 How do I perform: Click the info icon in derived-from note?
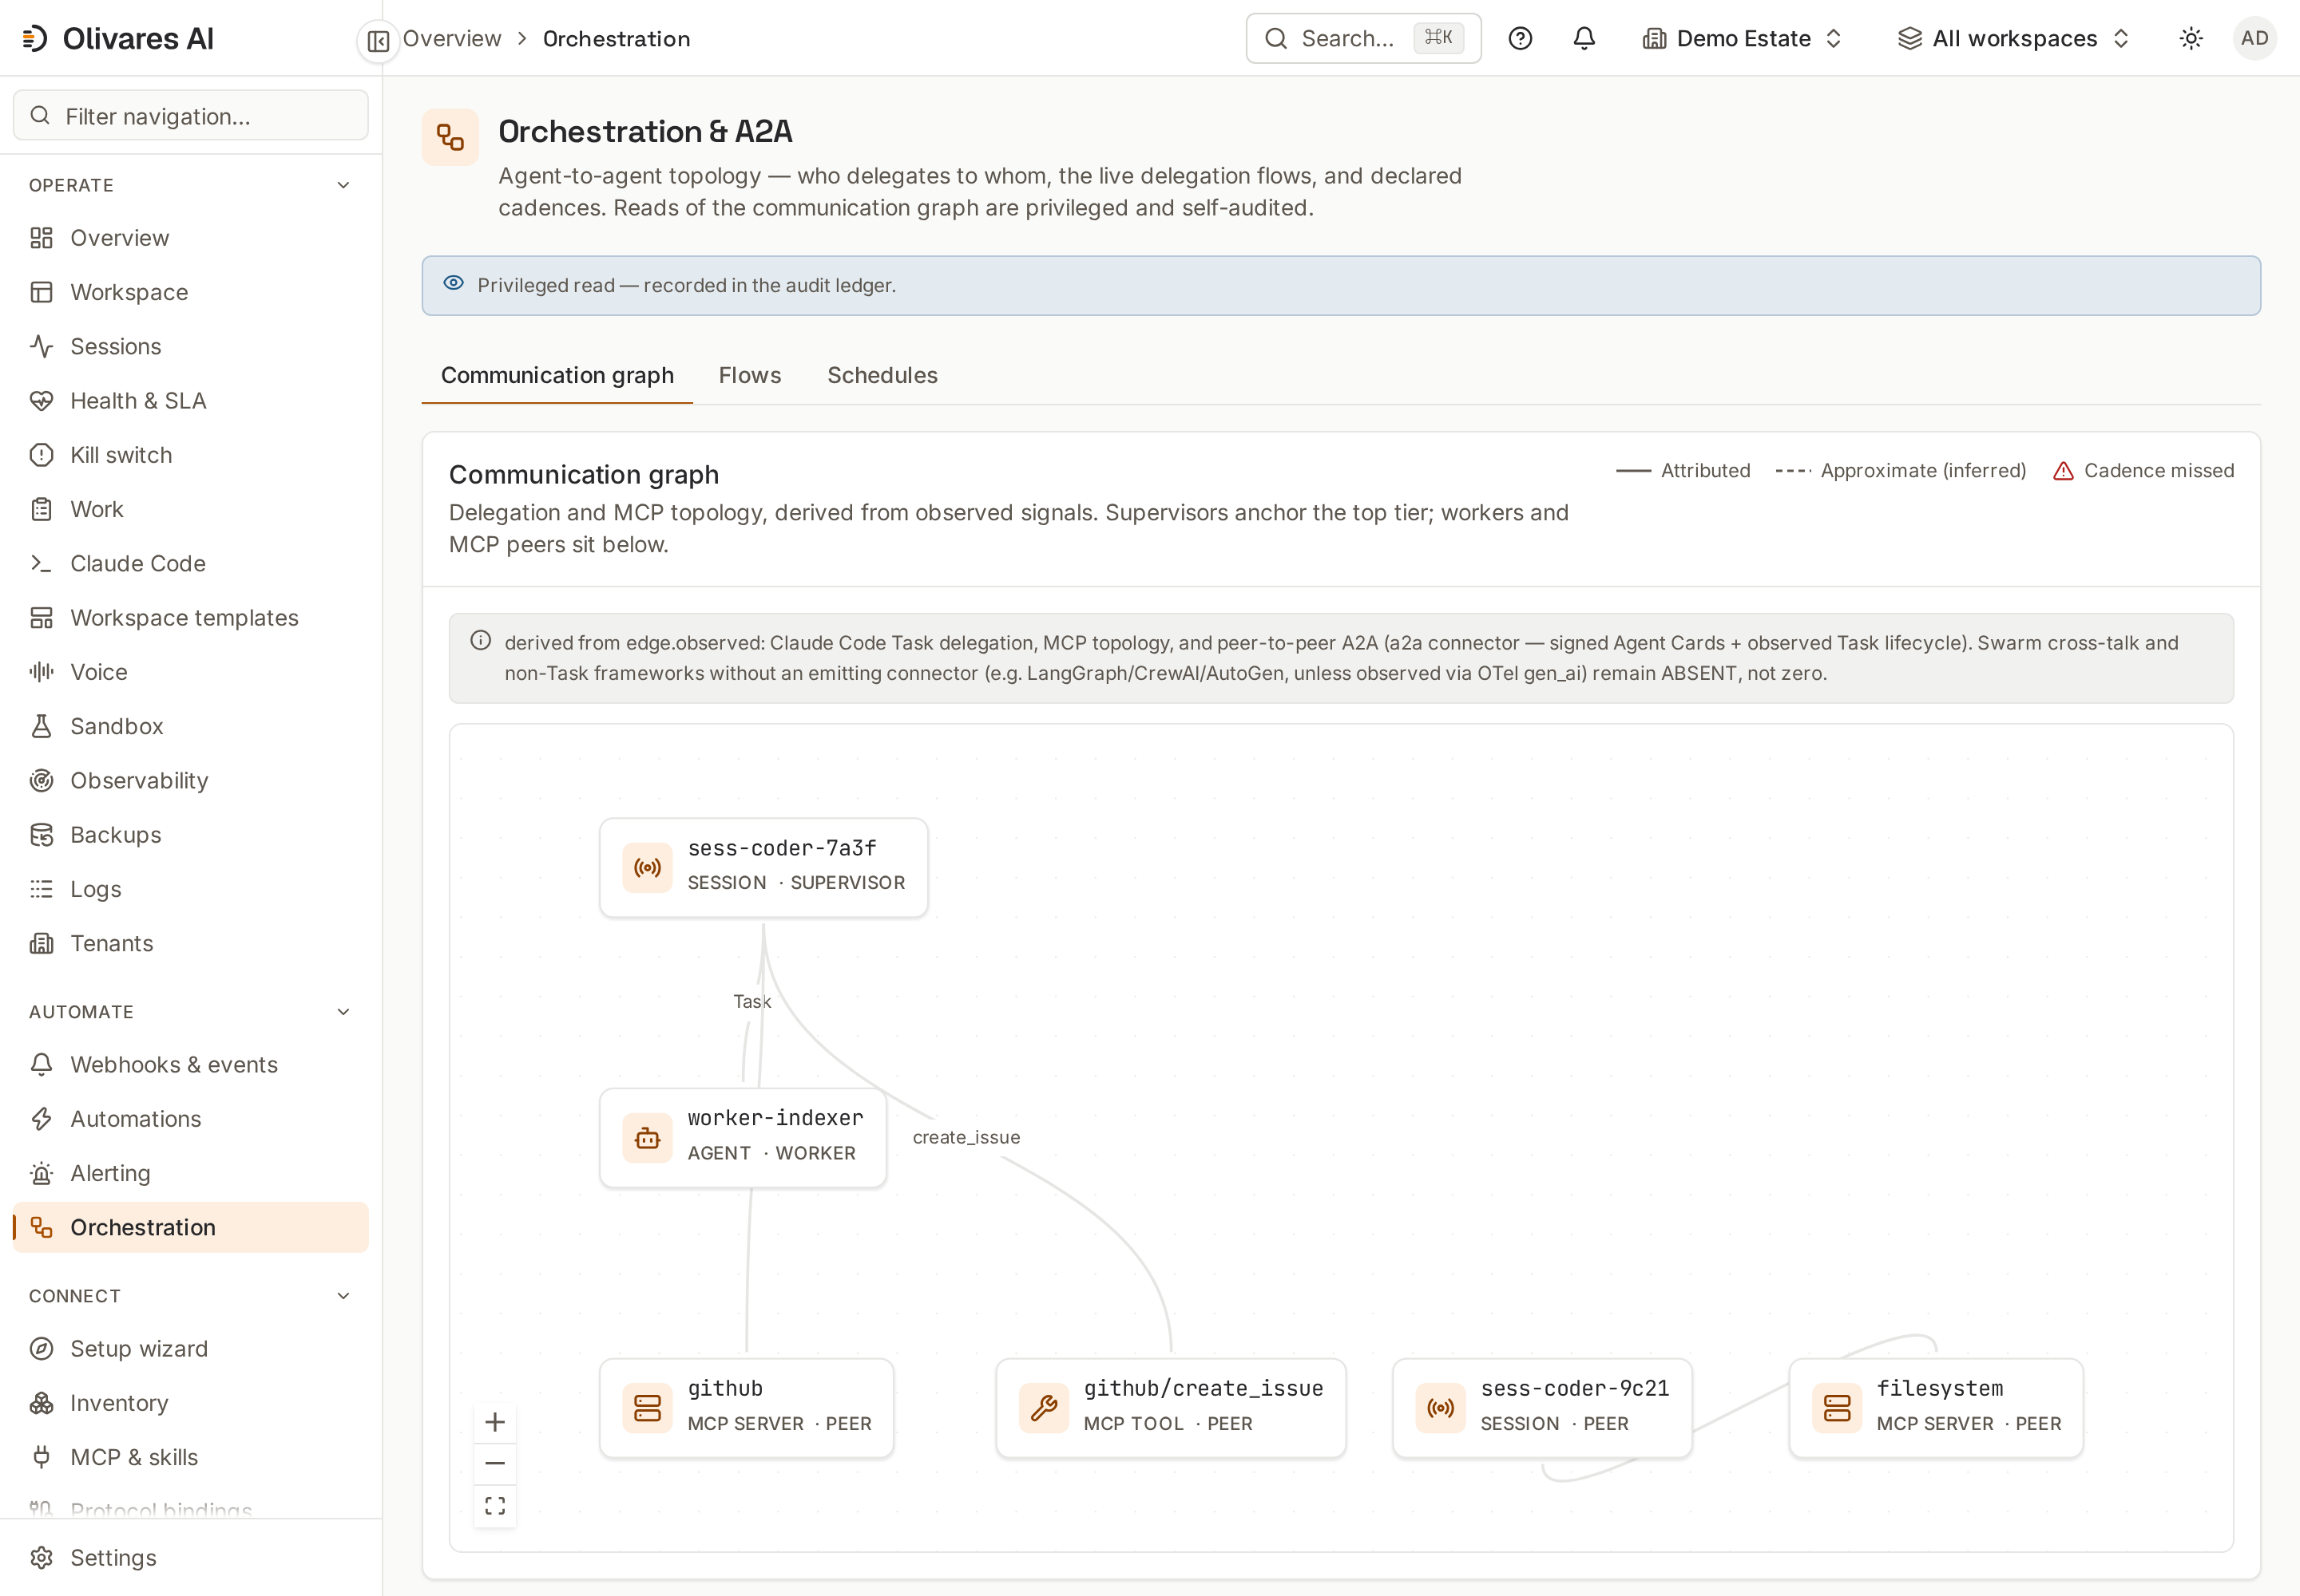coord(481,640)
